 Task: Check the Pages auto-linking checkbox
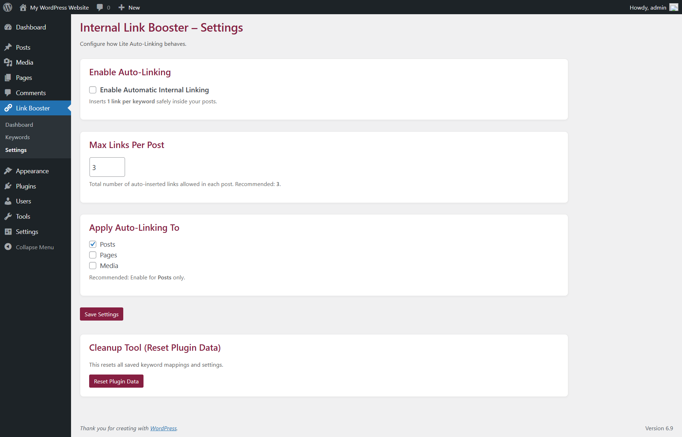93,255
